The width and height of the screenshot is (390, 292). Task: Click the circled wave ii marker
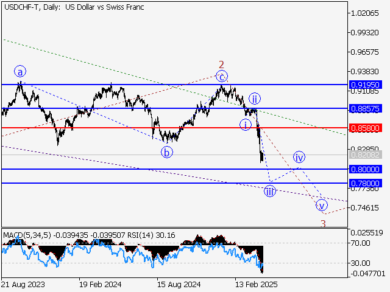255,99
